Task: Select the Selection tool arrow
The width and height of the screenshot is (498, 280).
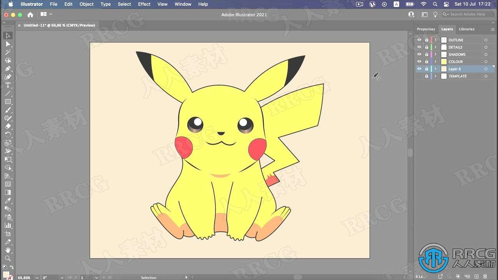Action: click(x=8, y=36)
